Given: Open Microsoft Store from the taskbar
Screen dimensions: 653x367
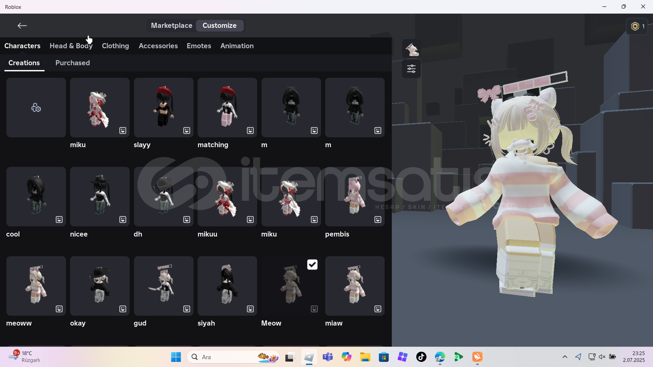Looking at the screenshot, I should pyautogui.click(x=384, y=357).
